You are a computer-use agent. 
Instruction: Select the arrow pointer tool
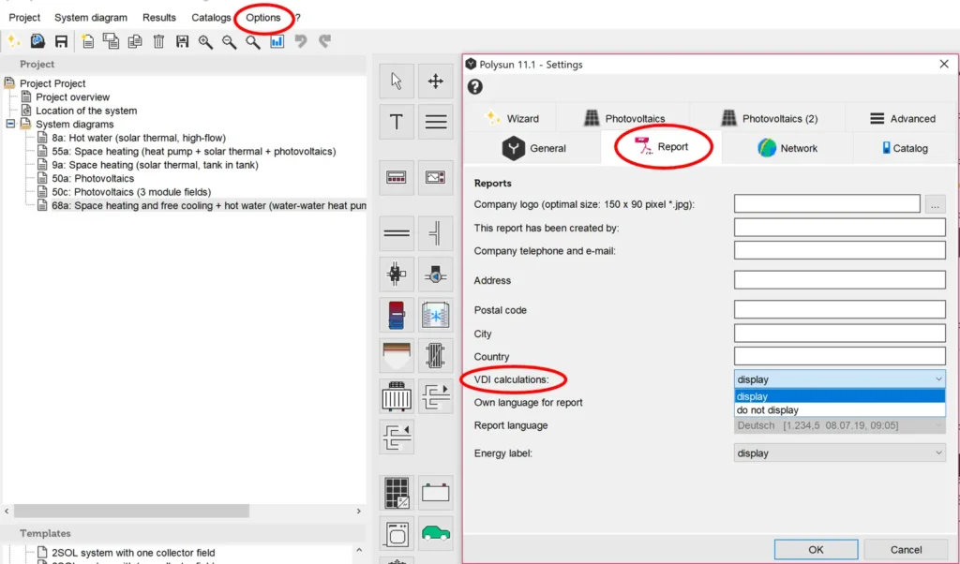point(397,82)
